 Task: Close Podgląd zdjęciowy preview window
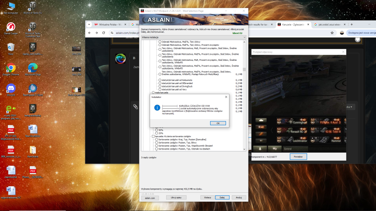[x=343, y=52]
